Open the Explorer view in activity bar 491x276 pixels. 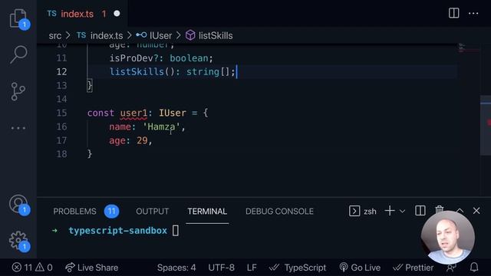click(18, 18)
